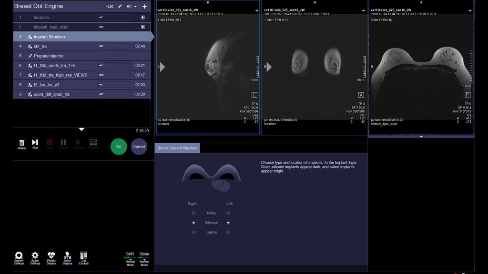
Task: Open the SAR Normal Mode dropdown
Action: pos(130,261)
